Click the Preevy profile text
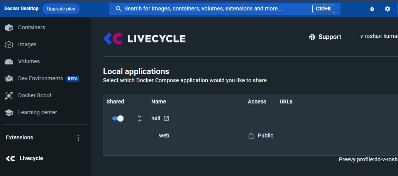The width and height of the screenshot is (398, 176). [368, 159]
